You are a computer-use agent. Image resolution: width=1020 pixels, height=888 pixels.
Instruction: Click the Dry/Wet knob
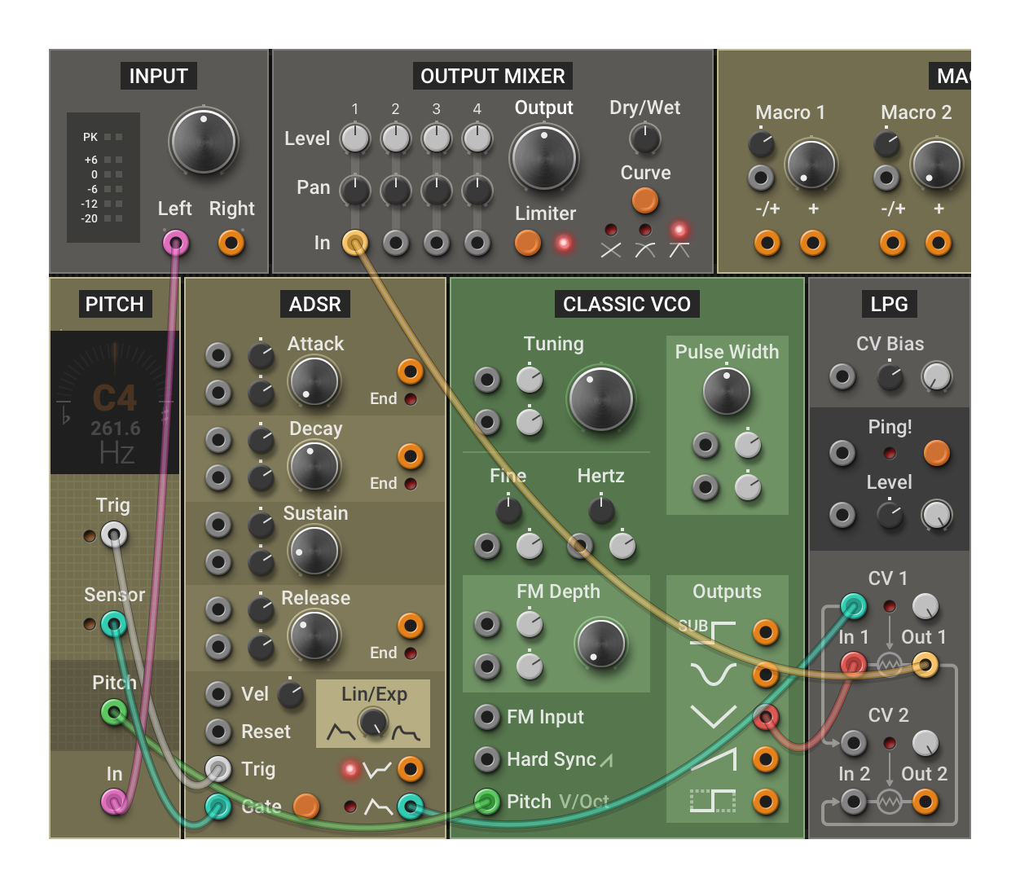pos(644,138)
